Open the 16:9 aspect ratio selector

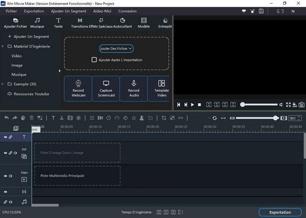coord(280,11)
